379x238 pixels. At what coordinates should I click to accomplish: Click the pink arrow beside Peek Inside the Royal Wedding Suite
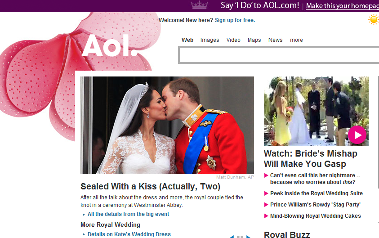pos(266,193)
